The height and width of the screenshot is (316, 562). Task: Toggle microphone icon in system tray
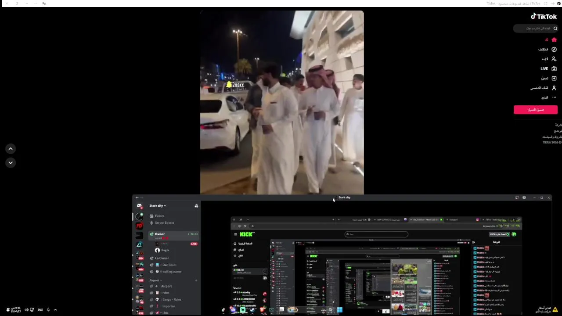tap(48, 310)
